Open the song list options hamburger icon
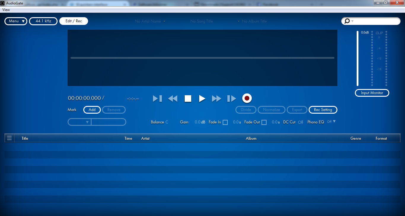Screen dimensions: 405x216 pyautogui.click(x=9, y=138)
